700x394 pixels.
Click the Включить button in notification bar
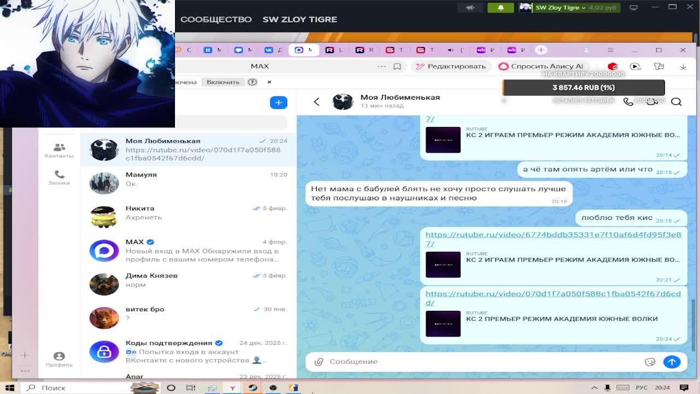(223, 82)
